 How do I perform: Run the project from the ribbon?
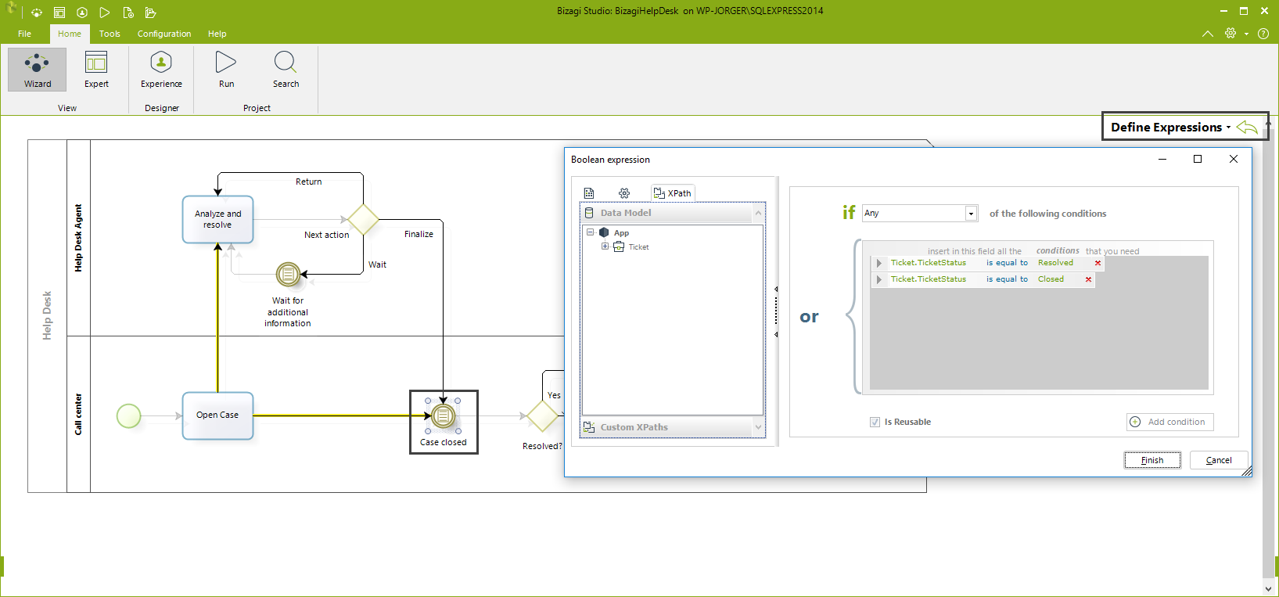226,70
